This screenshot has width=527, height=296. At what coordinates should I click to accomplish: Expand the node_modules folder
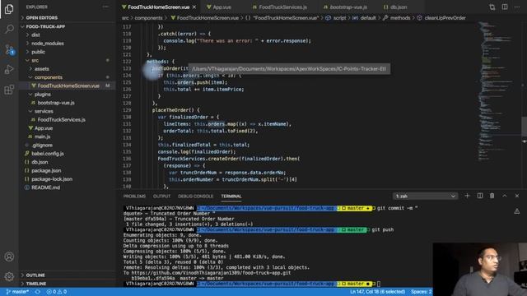(x=48, y=44)
